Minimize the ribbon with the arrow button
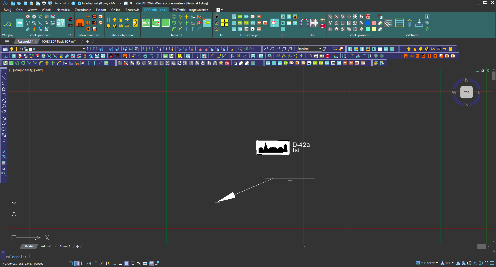 pos(218,10)
